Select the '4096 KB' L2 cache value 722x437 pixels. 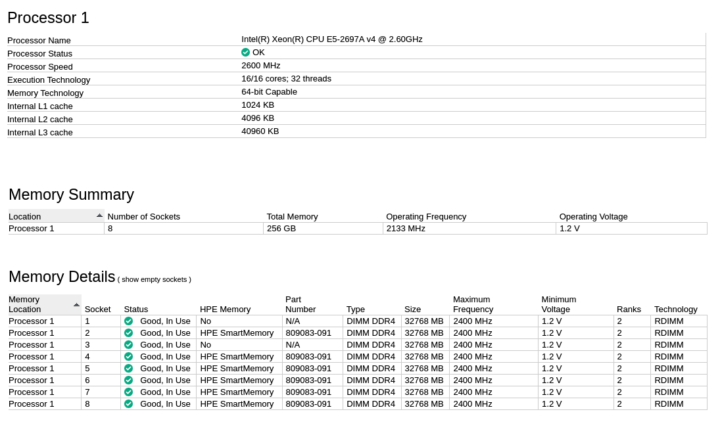[x=258, y=118]
